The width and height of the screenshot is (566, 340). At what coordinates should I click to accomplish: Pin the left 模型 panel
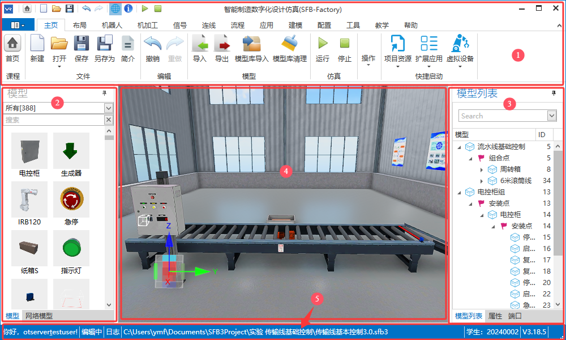pos(104,93)
